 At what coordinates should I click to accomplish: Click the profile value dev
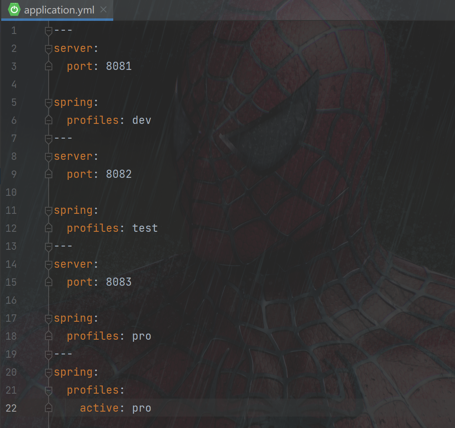pos(141,120)
